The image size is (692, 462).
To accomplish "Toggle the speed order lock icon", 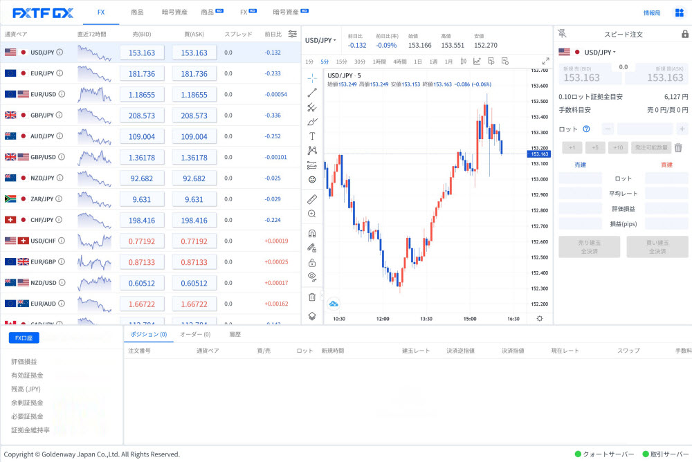I will click(x=685, y=34).
